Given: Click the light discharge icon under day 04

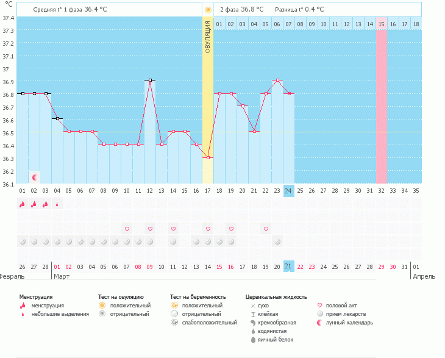Looking at the screenshot, I should pos(57,204).
